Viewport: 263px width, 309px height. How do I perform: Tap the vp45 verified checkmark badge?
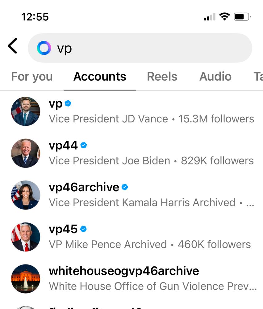click(x=83, y=229)
